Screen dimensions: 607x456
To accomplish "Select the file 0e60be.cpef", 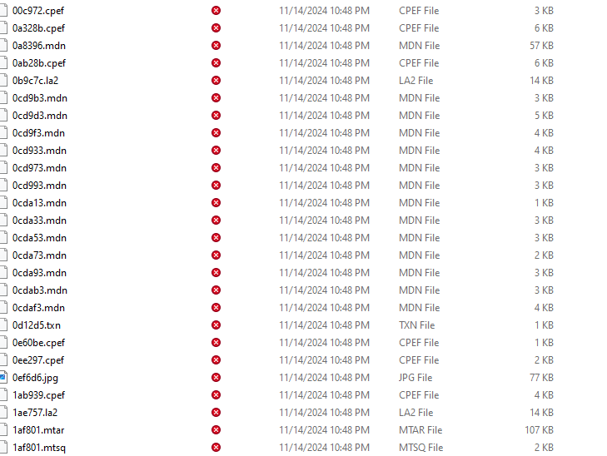I will pyautogui.click(x=38, y=343).
